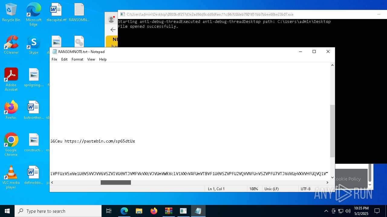Click the Ln 1, Col 1 status entry

click(216, 189)
